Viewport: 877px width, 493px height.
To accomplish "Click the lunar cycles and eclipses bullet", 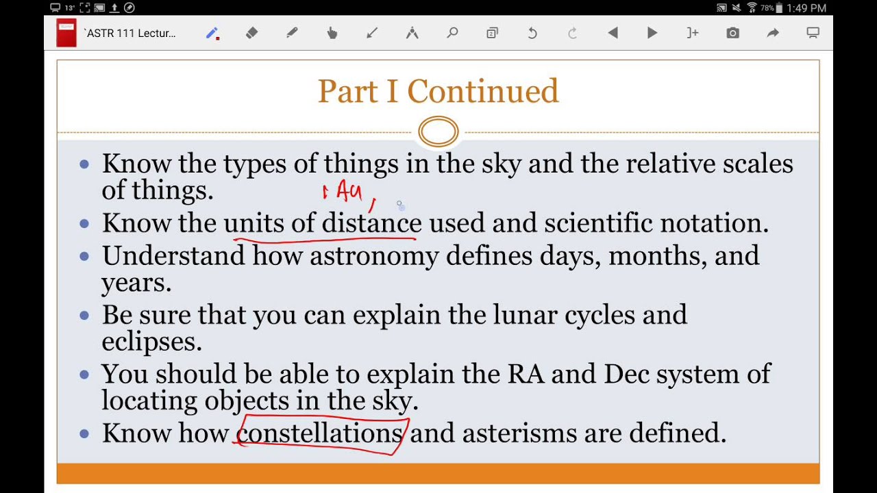I will click(x=394, y=328).
